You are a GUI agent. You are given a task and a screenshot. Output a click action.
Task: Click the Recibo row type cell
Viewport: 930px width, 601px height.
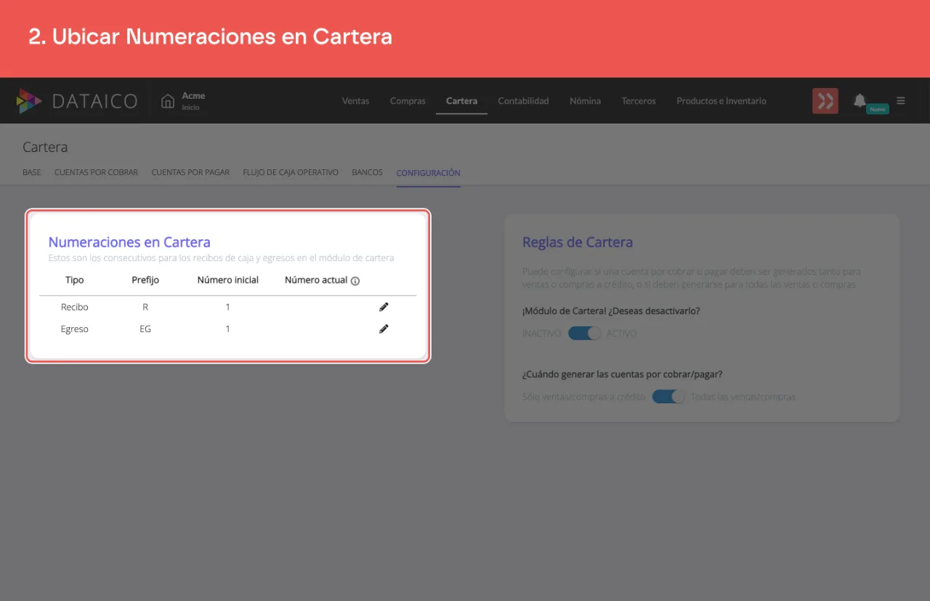[x=75, y=307]
